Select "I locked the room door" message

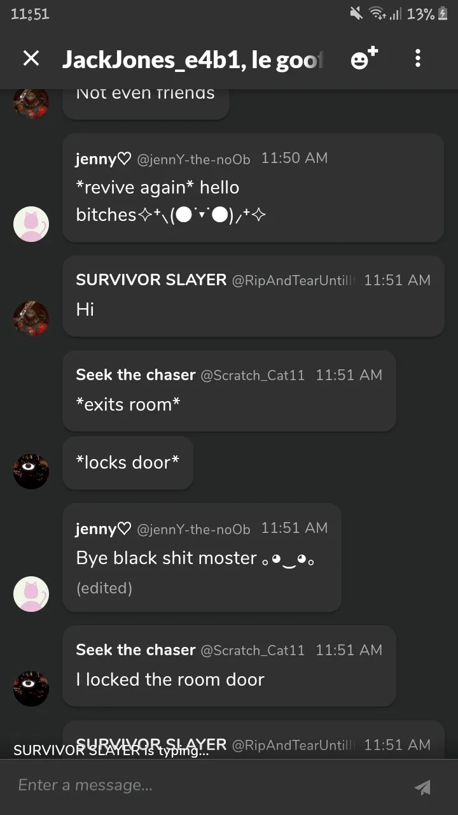click(x=229, y=666)
